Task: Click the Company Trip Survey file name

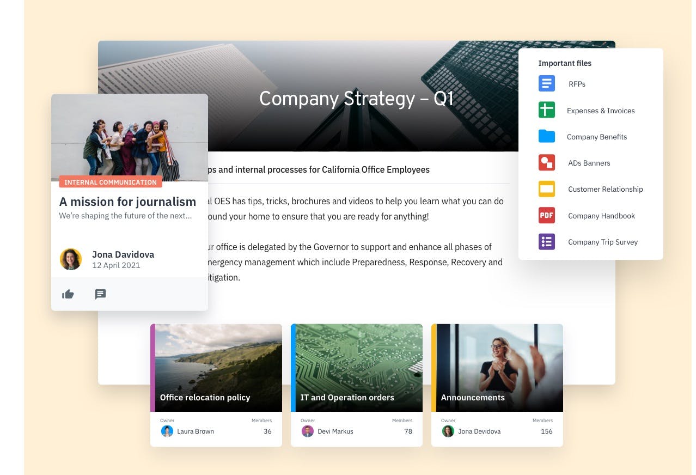Action: tap(603, 242)
